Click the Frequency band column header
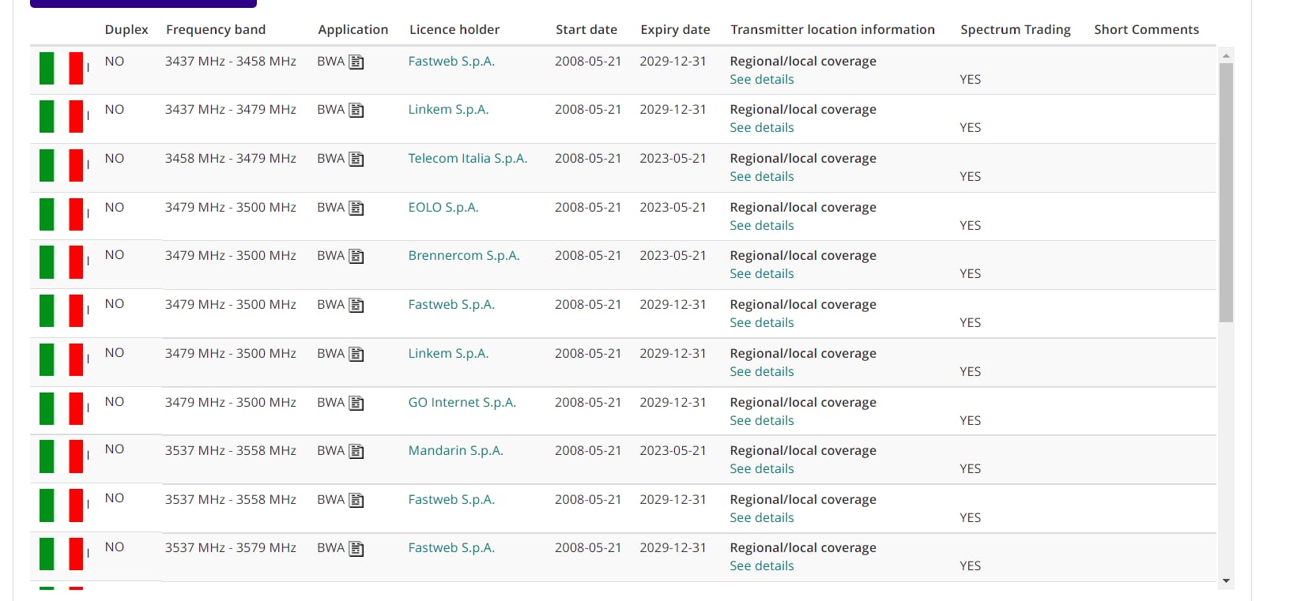This screenshot has height=601, width=1297. 215,30
